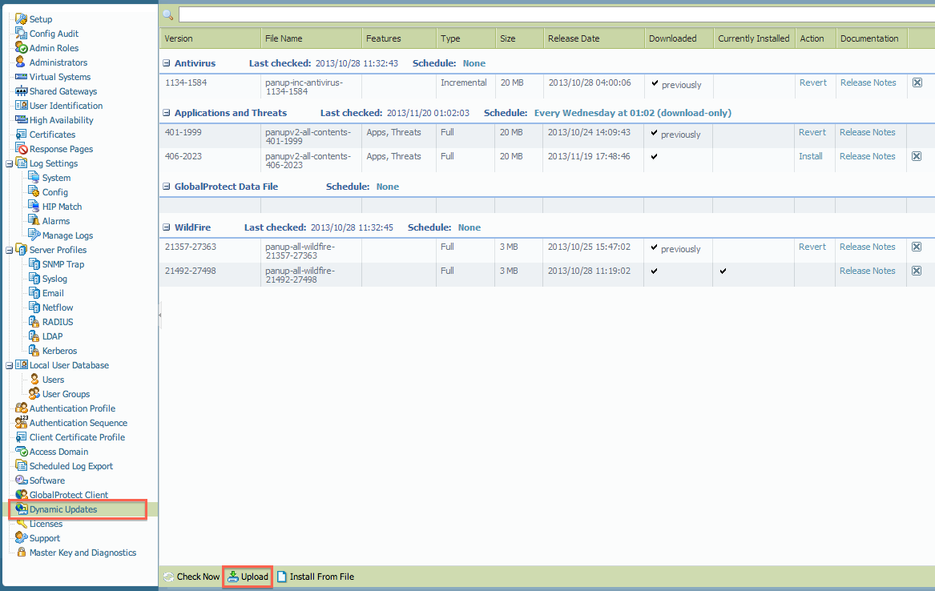Image resolution: width=935 pixels, height=591 pixels.
Task: Open Every Wednesday at 01:02 schedule link
Action: tap(633, 113)
